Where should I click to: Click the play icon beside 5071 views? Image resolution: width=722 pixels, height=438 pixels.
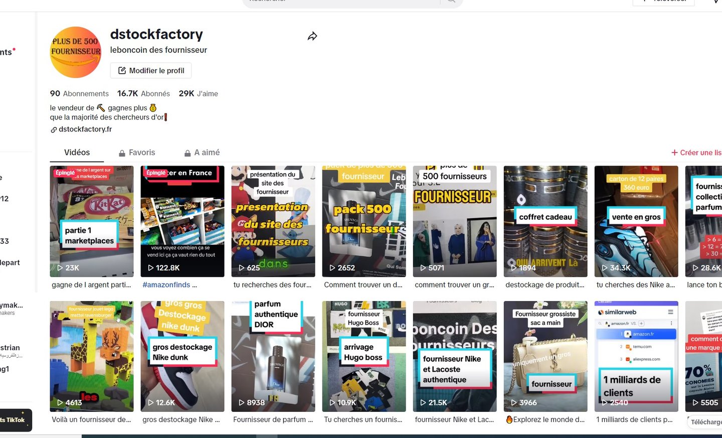423,268
